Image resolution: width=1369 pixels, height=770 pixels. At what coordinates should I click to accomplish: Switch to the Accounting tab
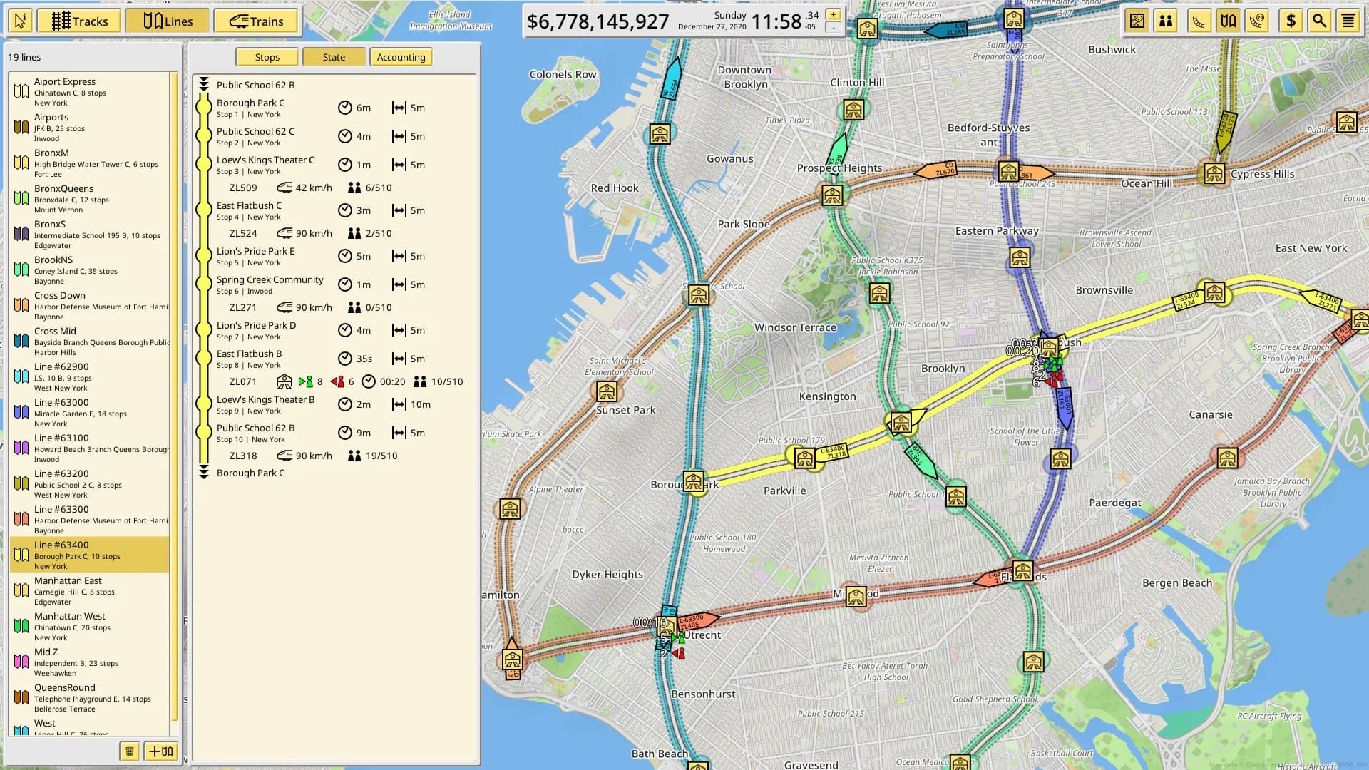pyautogui.click(x=401, y=57)
